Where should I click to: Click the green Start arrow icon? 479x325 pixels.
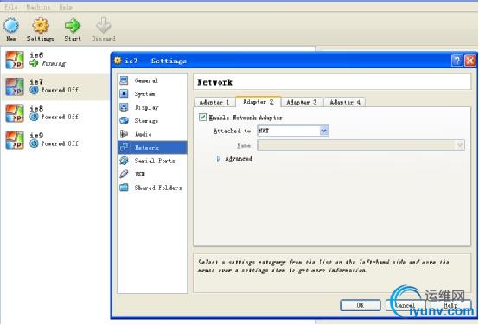click(73, 25)
